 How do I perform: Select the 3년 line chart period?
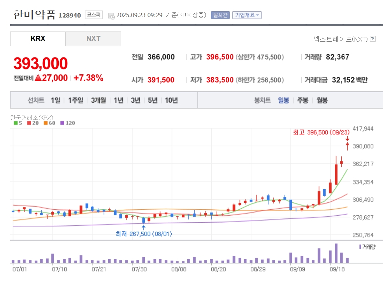[135, 100]
